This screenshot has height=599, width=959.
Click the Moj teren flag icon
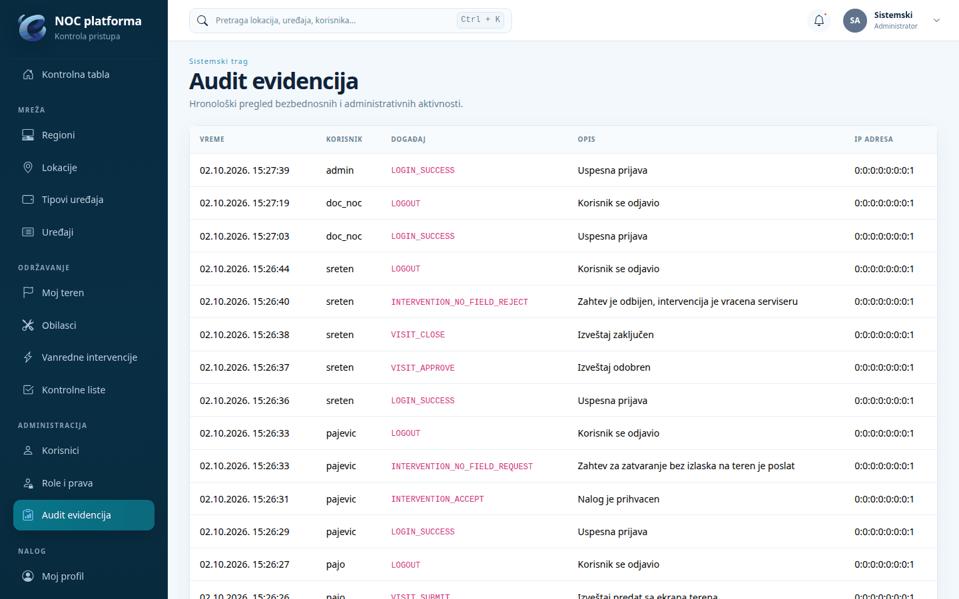pyautogui.click(x=28, y=292)
